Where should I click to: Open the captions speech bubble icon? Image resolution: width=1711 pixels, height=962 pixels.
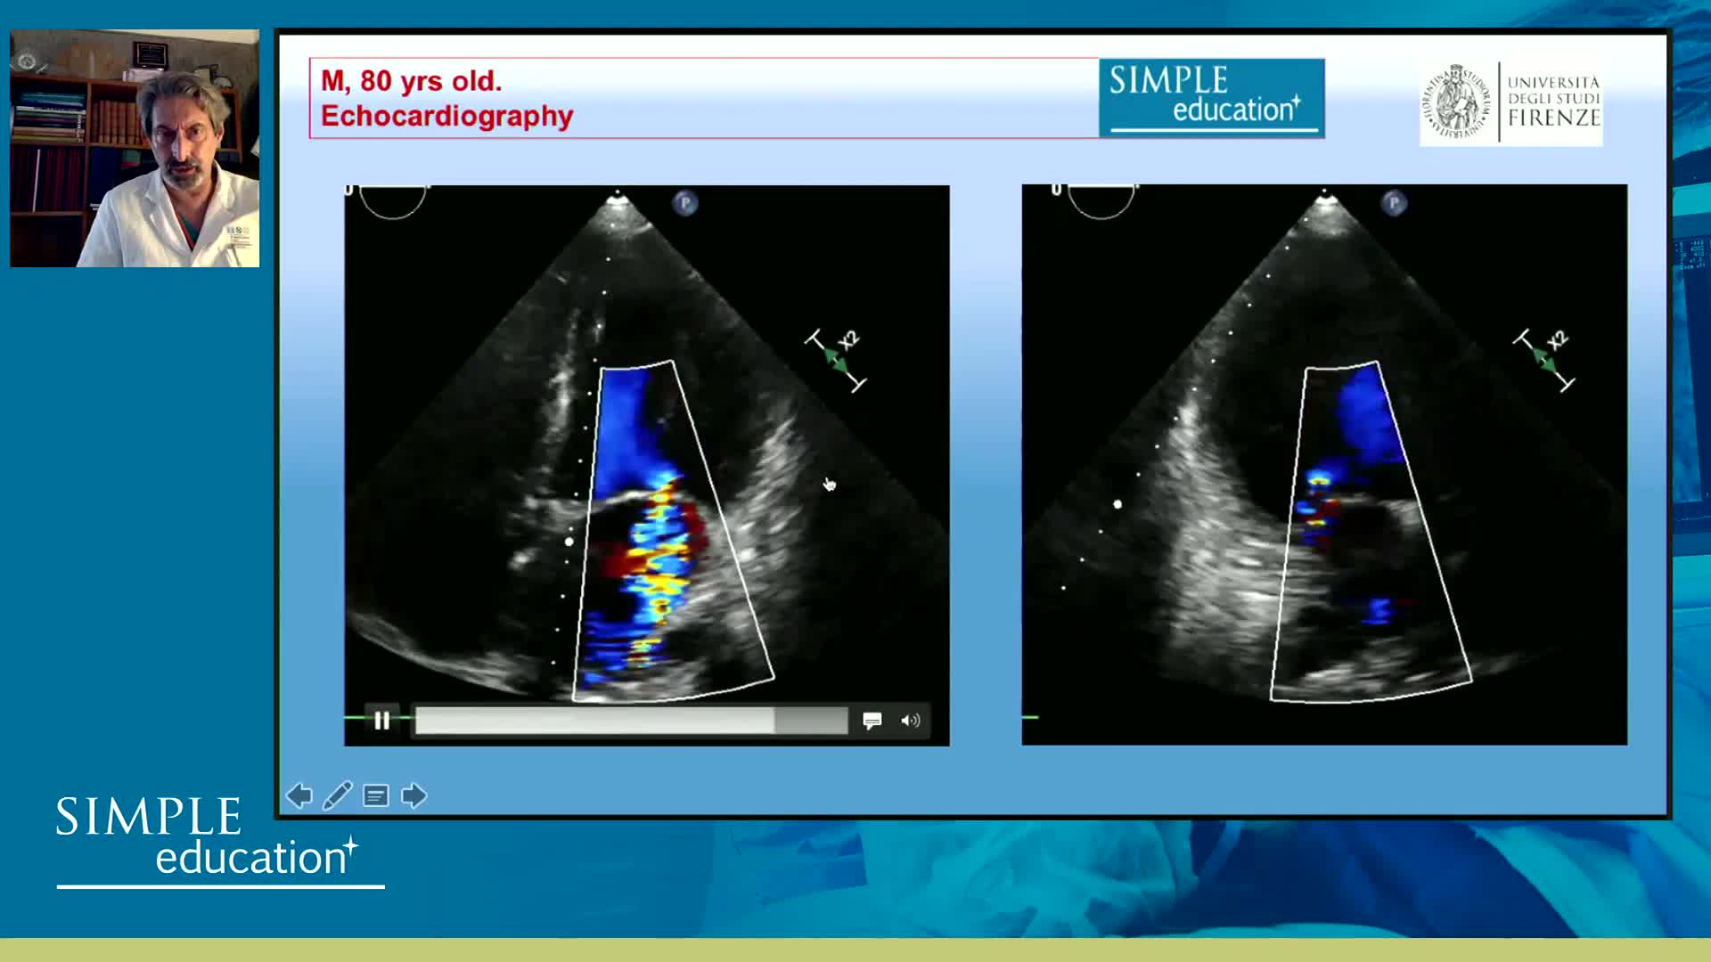click(872, 720)
